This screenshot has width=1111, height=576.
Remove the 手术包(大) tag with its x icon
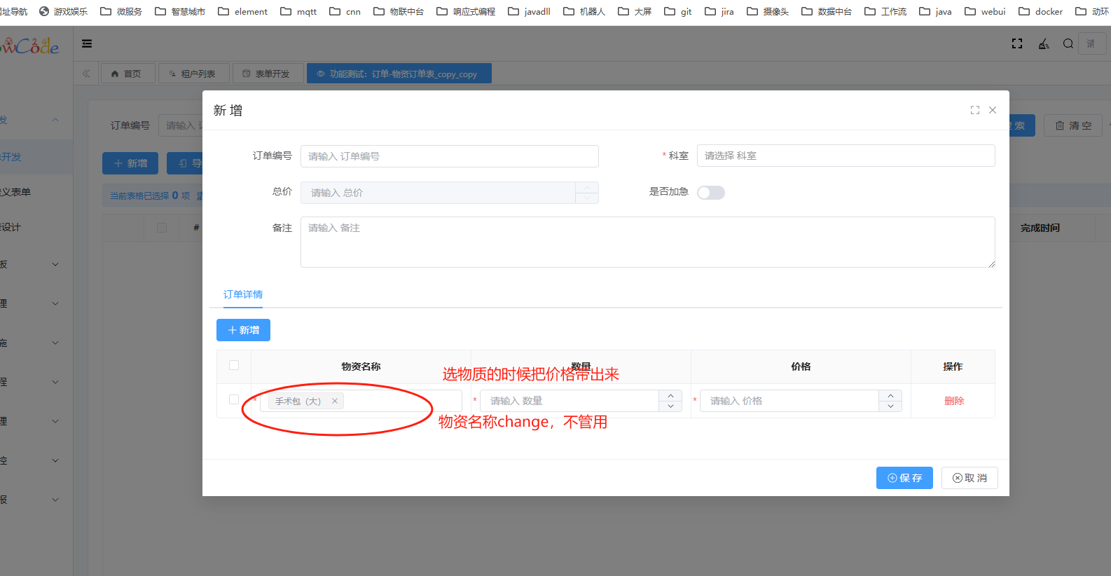335,402
